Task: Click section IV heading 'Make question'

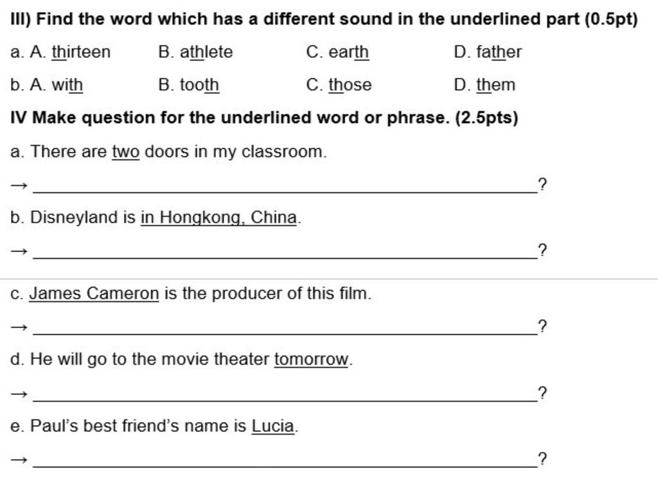Action: click(x=264, y=118)
